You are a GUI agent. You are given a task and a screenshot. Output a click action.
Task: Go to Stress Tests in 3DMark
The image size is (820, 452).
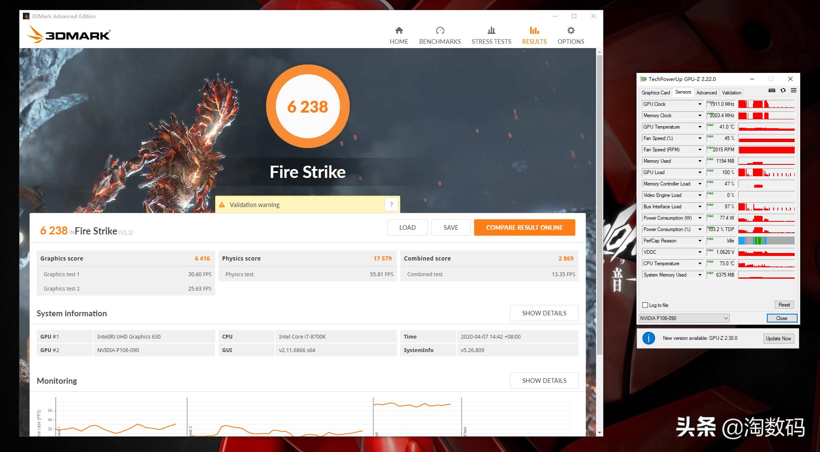click(491, 35)
